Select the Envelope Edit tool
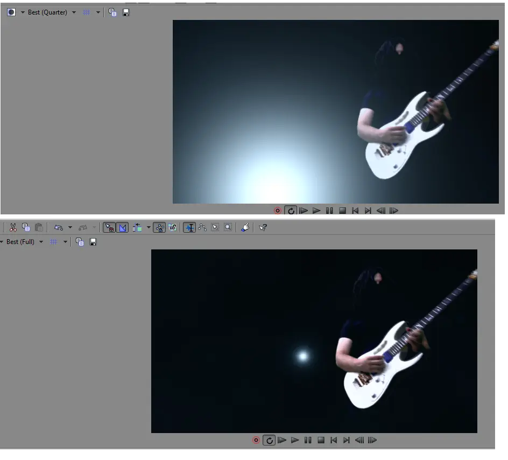This screenshot has width=508, height=460. tap(202, 227)
